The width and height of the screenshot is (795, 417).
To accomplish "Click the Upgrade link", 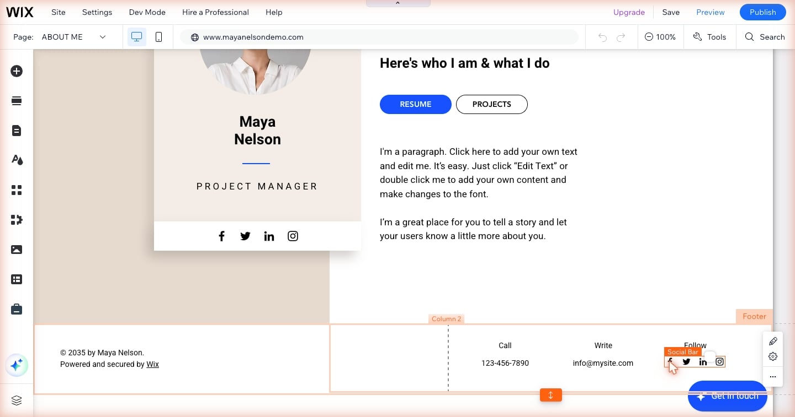I will click(x=629, y=12).
